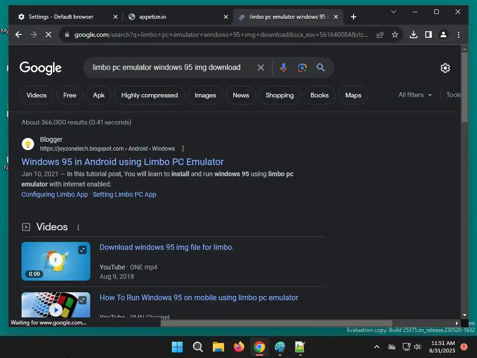Viewport: 477px width, 358px height.
Task: Switch to Shopping results
Action: (279, 95)
